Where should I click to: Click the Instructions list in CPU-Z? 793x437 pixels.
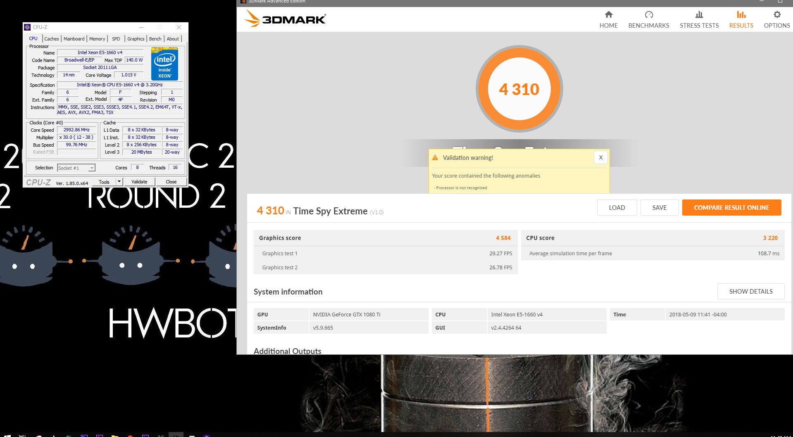coord(120,109)
